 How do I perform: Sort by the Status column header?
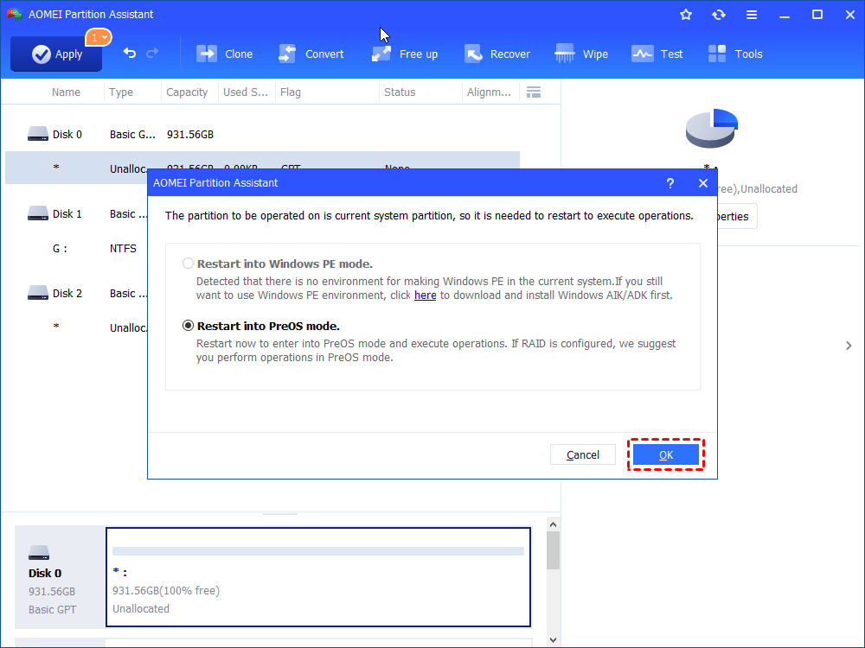click(x=400, y=92)
